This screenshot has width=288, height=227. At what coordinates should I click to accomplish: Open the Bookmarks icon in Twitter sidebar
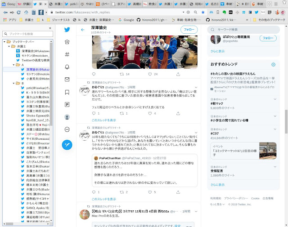pyautogui.click(x=67, y=92)
